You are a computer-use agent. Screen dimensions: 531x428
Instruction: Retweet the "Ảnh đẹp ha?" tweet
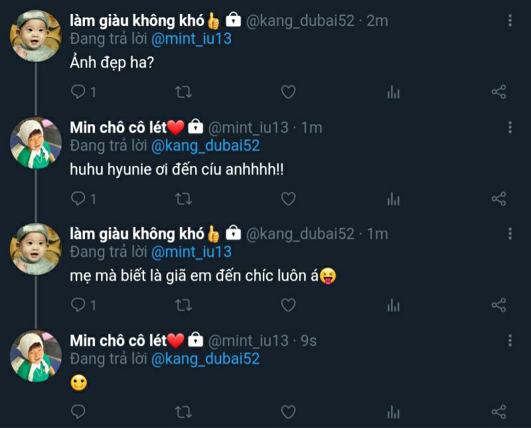(x=183, y=92)
